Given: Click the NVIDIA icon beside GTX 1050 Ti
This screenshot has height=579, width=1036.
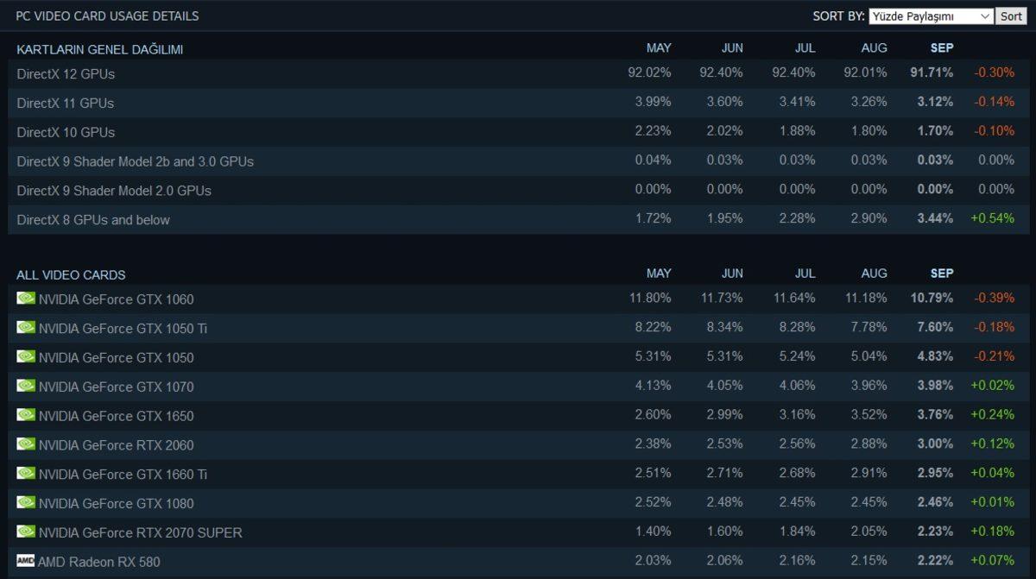Looking at the screenshot, I should 27,329.
